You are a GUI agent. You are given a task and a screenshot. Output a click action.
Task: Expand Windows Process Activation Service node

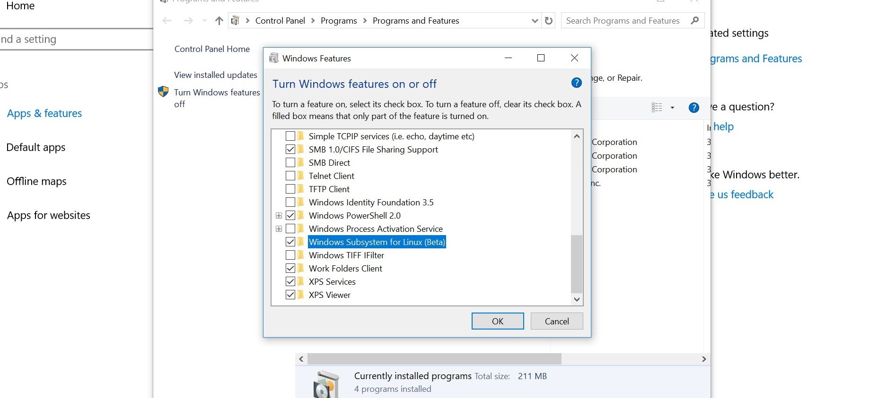[x=279, y=229]
